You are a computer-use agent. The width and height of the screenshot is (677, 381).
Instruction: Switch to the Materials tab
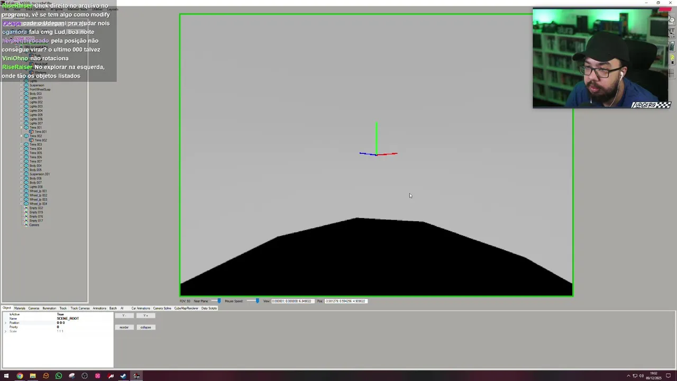[x=20, y=308]
